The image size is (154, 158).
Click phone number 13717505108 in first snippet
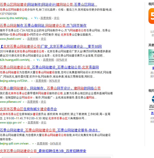point(8,14)
